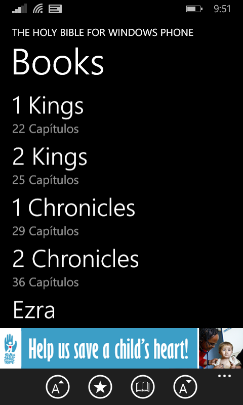243x405 pixels.
Task: Open favorites with the star icon
Action: [x=100, y=387]
